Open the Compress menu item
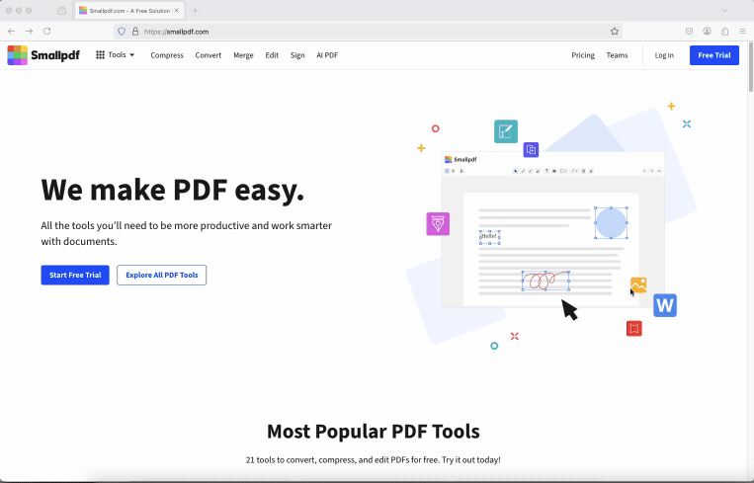 point(167,55)
